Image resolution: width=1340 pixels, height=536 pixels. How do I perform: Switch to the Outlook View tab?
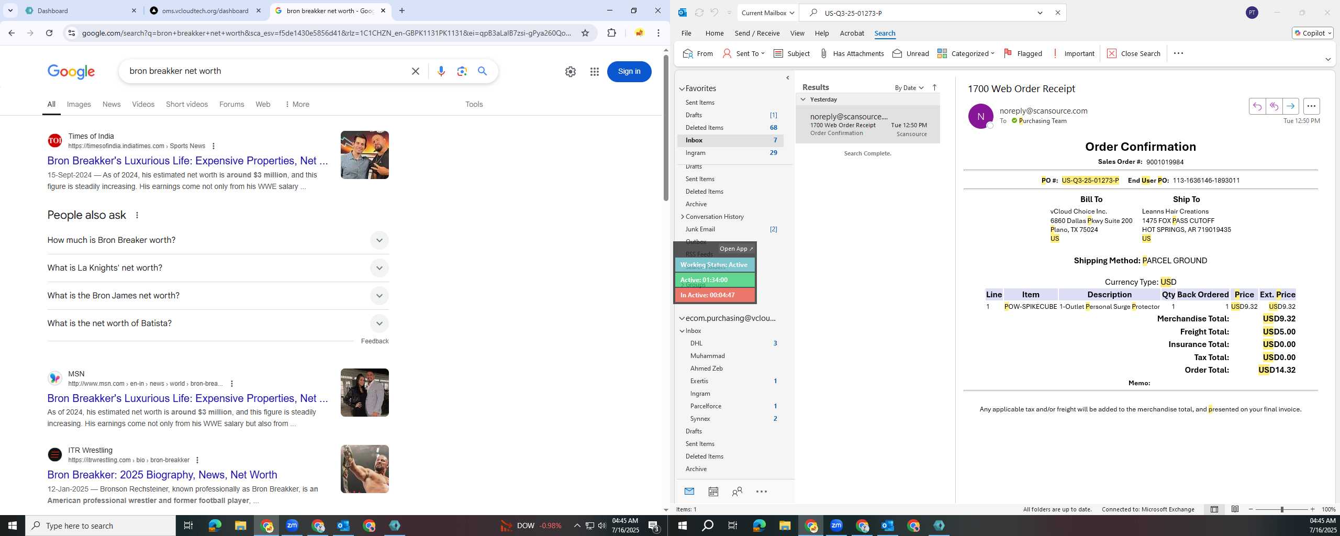797,33
